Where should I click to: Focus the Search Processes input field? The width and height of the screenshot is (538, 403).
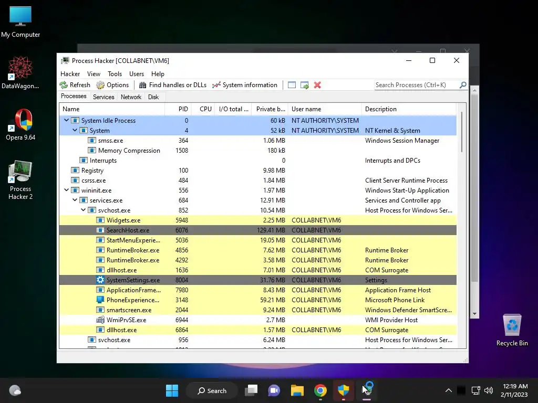[x=417, y=85]
